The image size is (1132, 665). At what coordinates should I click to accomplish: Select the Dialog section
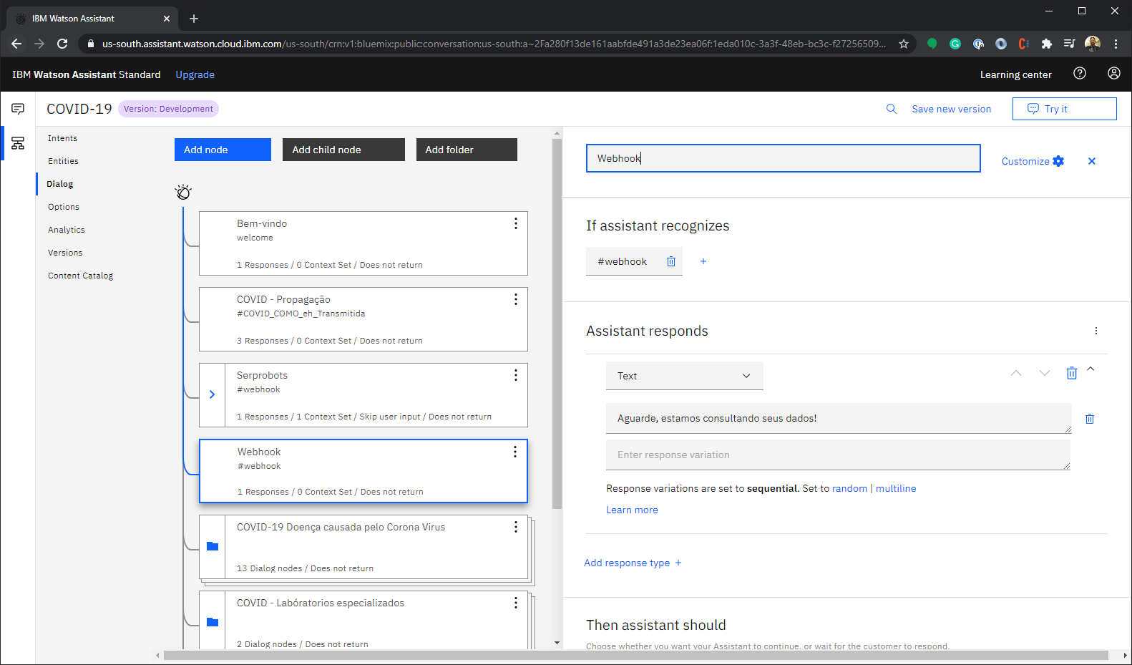(x=59, y=184)
